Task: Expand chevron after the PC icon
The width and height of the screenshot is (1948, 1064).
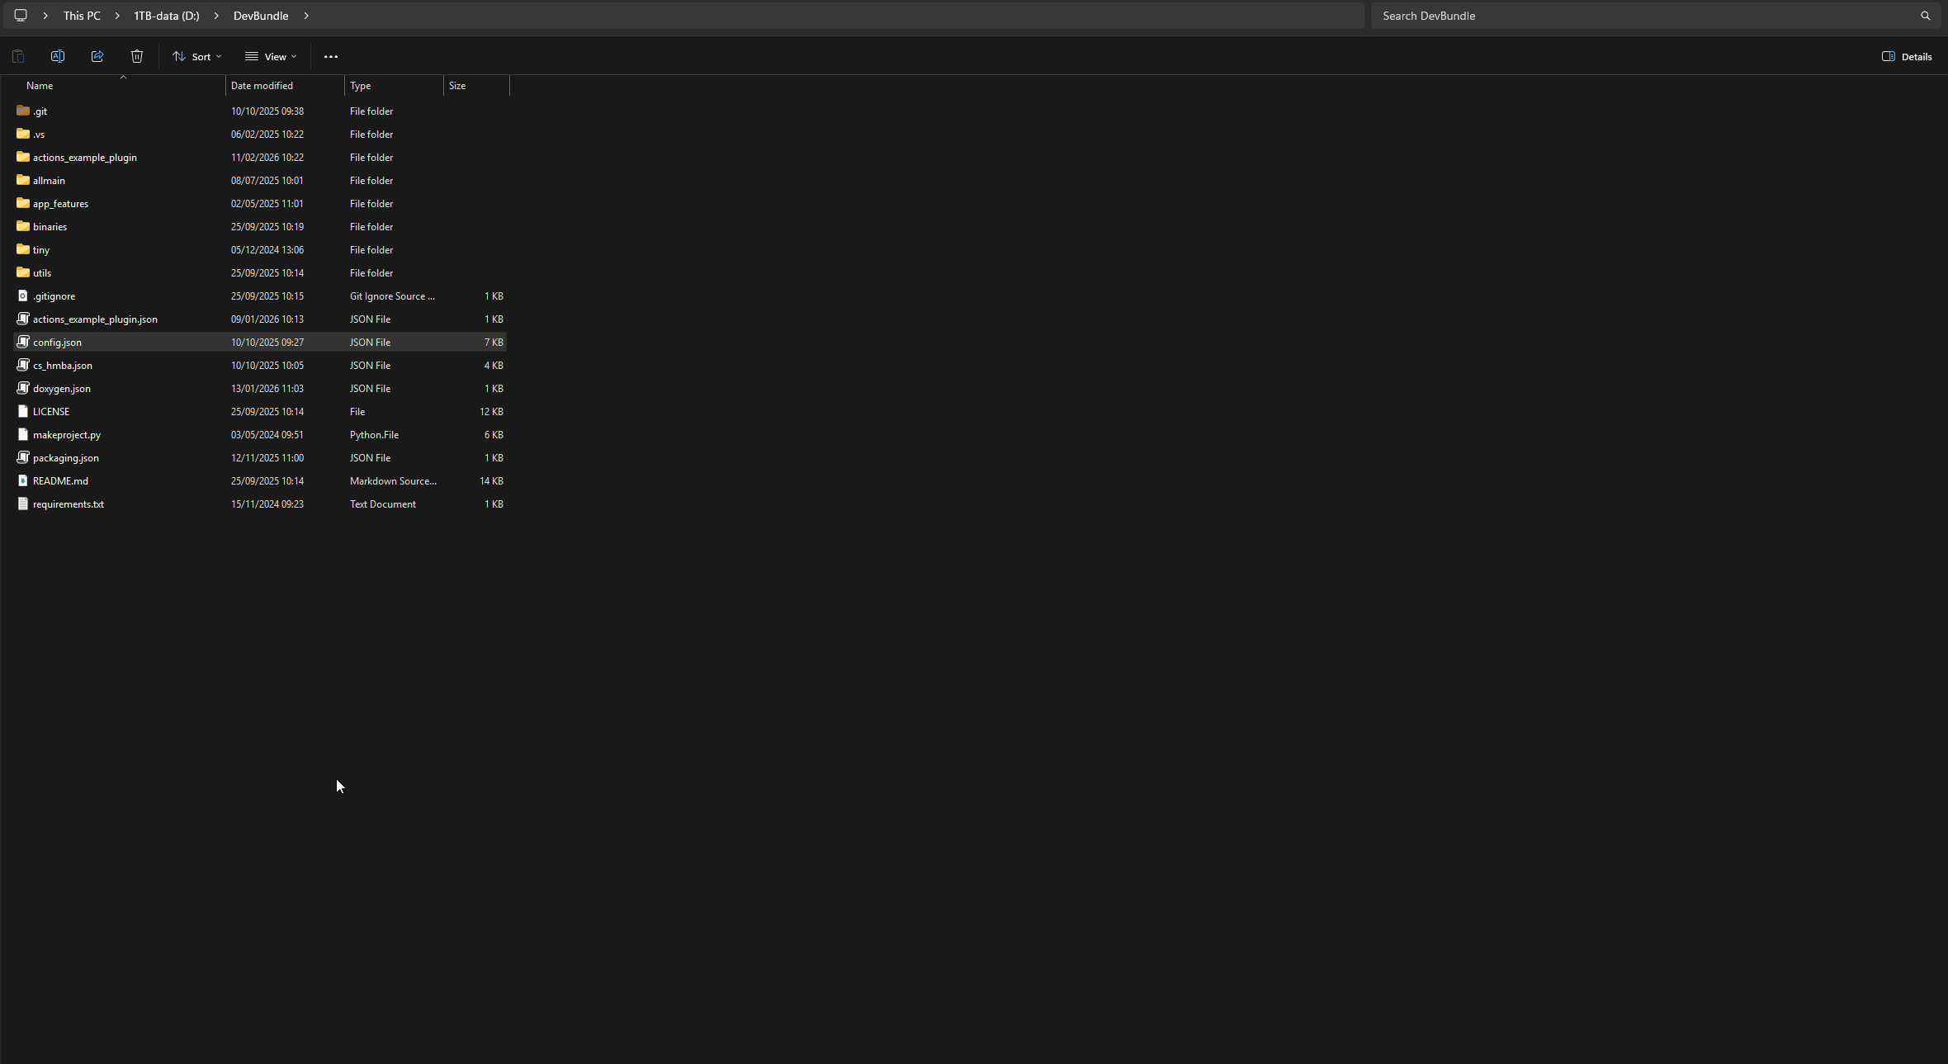Action: coord(45,16)
